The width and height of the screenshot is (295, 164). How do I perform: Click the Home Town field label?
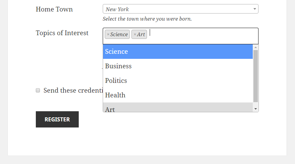[54, 9]
